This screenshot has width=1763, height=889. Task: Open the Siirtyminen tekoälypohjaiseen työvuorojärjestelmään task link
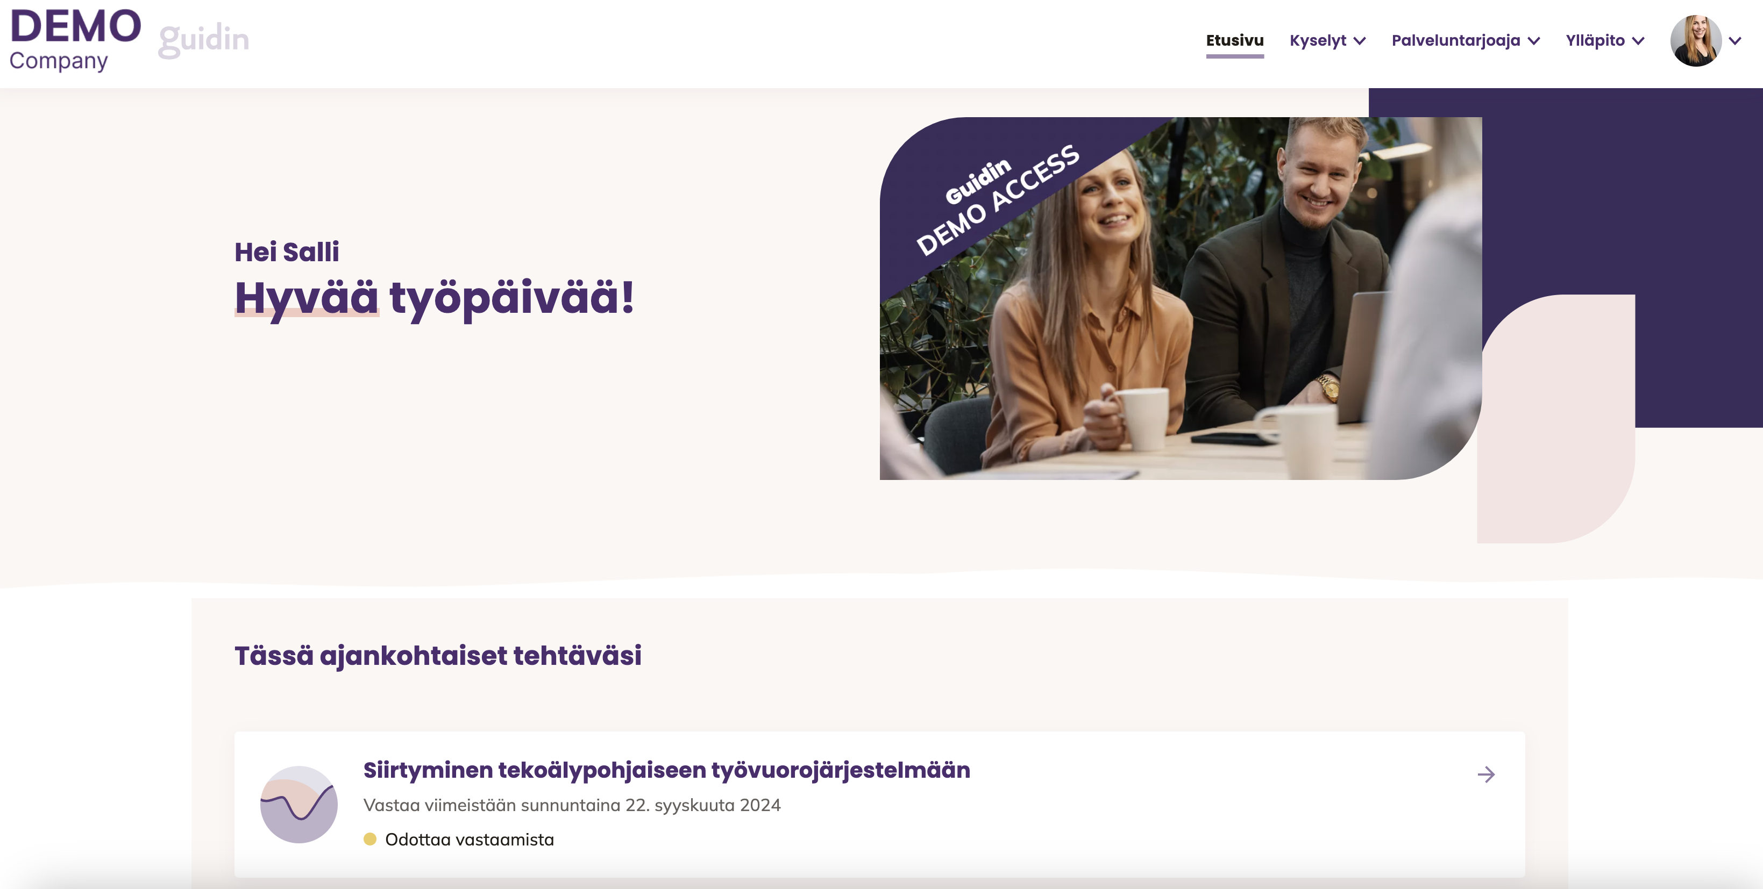[666, 770]
